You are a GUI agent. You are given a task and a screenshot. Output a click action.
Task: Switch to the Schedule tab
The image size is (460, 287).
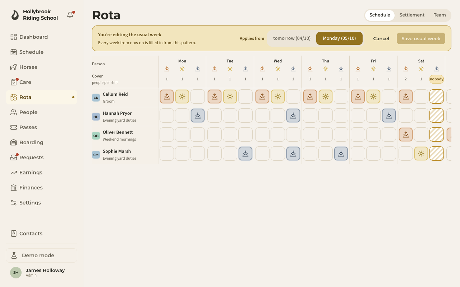[380, 15]
